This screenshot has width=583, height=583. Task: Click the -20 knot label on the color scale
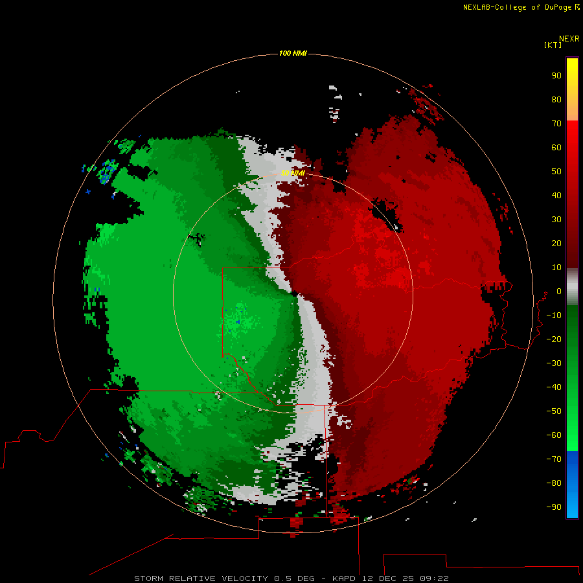[x=554, y=339]
